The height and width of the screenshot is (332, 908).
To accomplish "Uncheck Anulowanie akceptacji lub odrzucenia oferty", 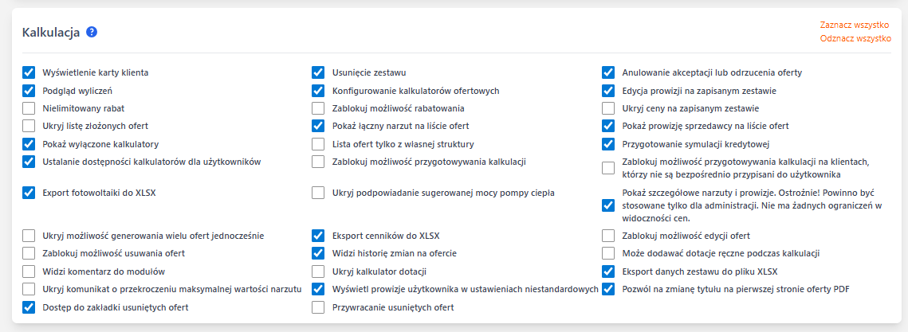I will (x=608, y=72).
